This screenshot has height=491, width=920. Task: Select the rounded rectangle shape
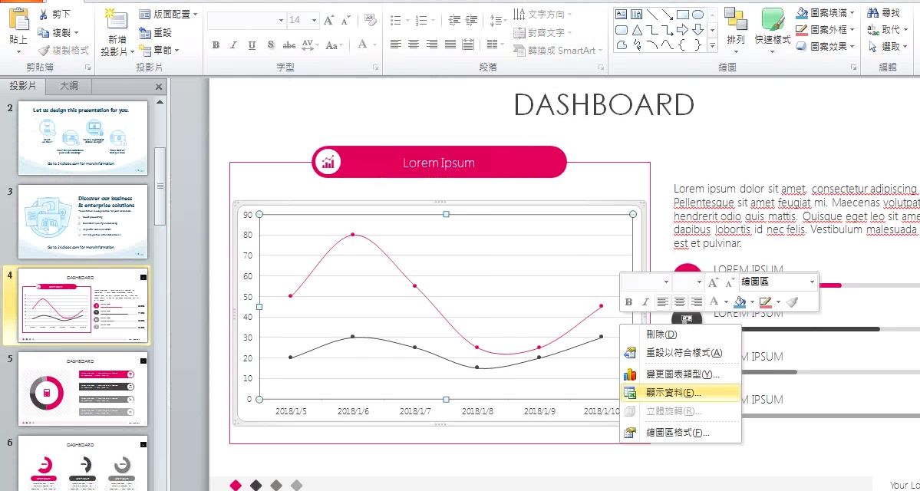point(622,30)
